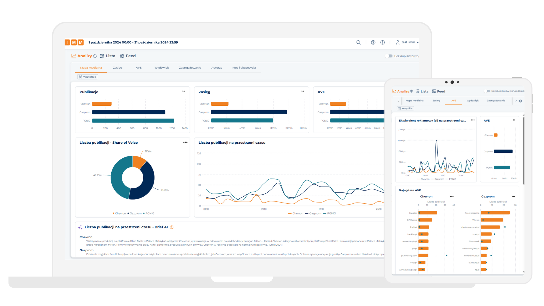This screenshot has width=544, height=306.
Task: Open Publikacje card options menu
Action: (184, 91)
